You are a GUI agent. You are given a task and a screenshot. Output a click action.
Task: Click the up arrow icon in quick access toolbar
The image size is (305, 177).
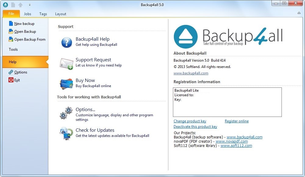[20, 5]
